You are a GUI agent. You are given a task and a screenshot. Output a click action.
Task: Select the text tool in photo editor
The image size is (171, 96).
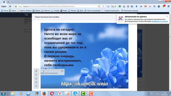pyautogui.click(x=36, y=71)
